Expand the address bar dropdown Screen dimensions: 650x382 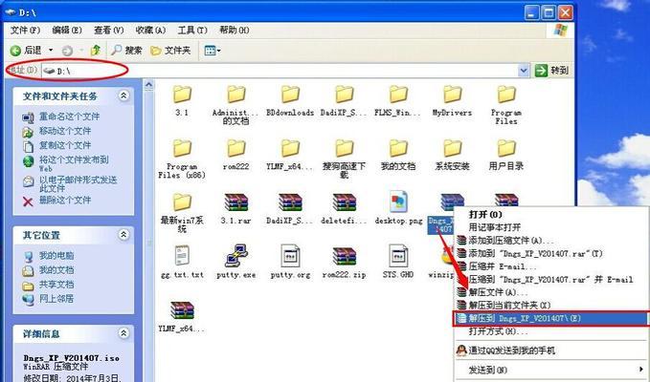tap(524, 71)
